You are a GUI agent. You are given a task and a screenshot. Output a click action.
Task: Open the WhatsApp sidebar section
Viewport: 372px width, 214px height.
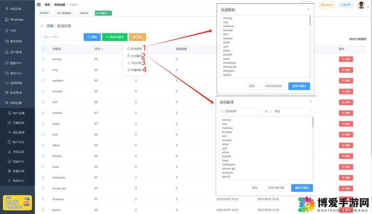pos(17,19)
